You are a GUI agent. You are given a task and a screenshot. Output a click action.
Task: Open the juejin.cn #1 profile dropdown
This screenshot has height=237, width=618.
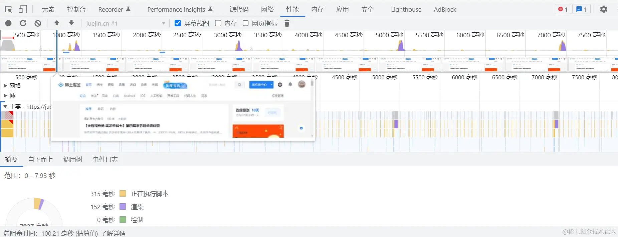(x=126, y=23)
